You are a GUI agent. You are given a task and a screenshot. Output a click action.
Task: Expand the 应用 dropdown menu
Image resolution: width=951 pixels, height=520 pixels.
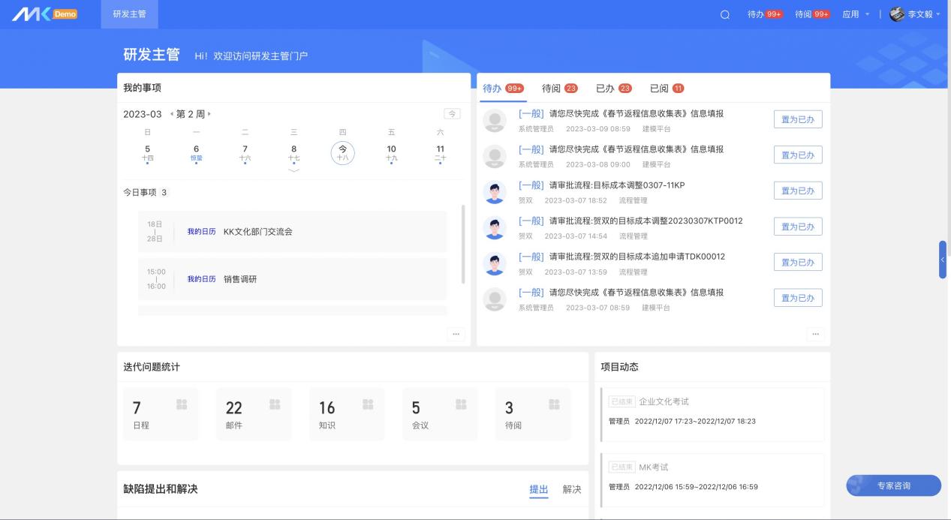(x=855, y=14)
